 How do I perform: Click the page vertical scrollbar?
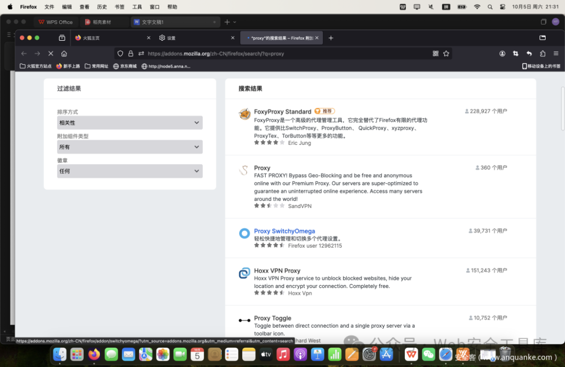(562, 109)
